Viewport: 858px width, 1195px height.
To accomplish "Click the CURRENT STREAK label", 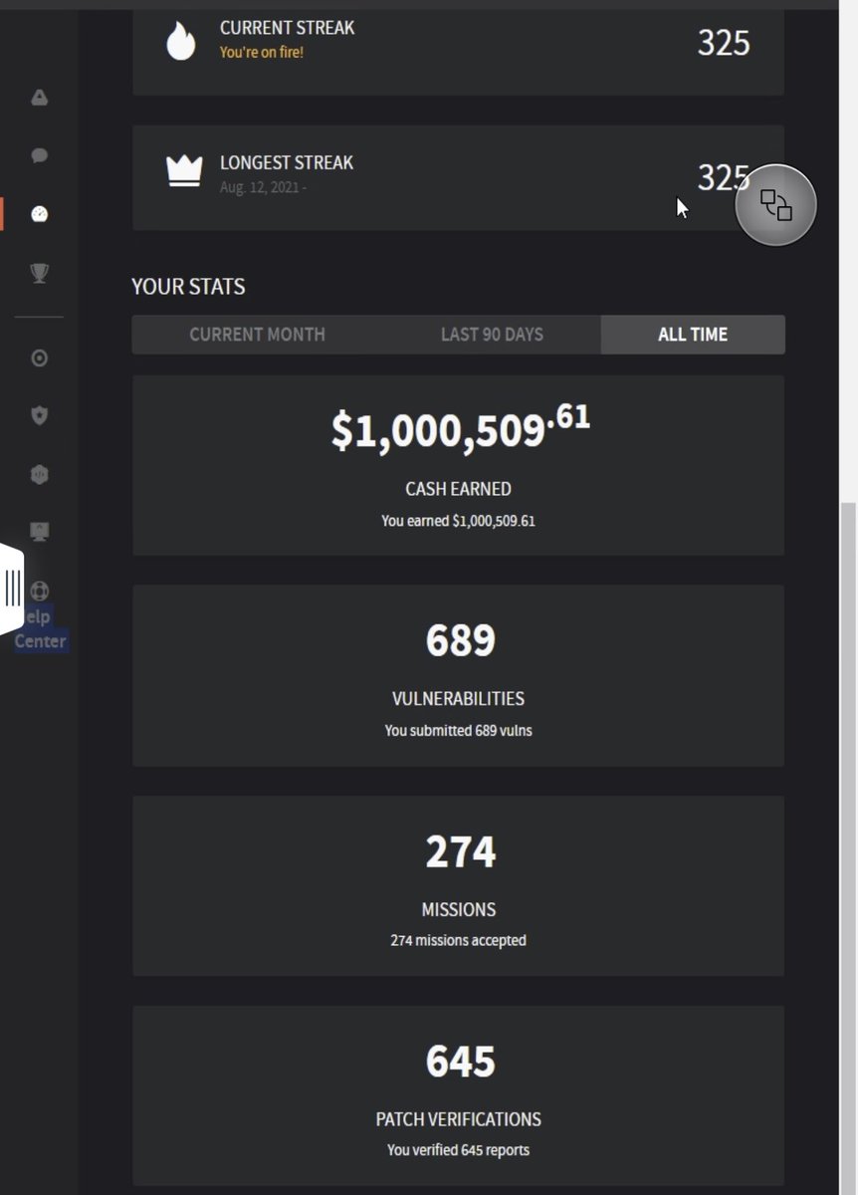I will pos(287,28).
